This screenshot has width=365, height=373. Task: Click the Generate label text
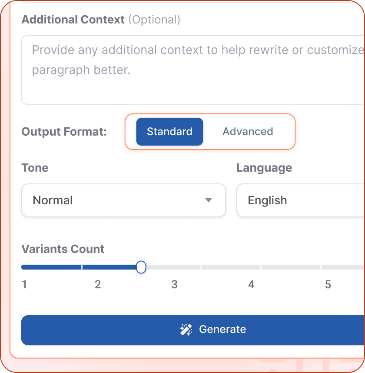pos(222,330)
